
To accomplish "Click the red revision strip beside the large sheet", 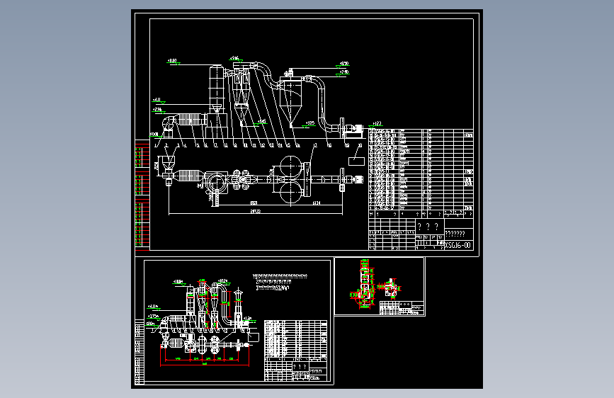I will click(x=142, y=195).
